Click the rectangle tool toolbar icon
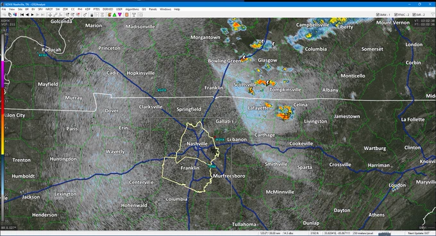The height and width of the screenshot is (236, 436). pos(141,15)
